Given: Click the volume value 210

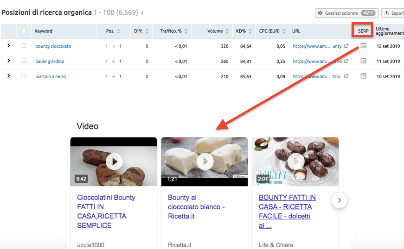Looking at the screenshot, I should pyautogui.click(x=224, y=76).
